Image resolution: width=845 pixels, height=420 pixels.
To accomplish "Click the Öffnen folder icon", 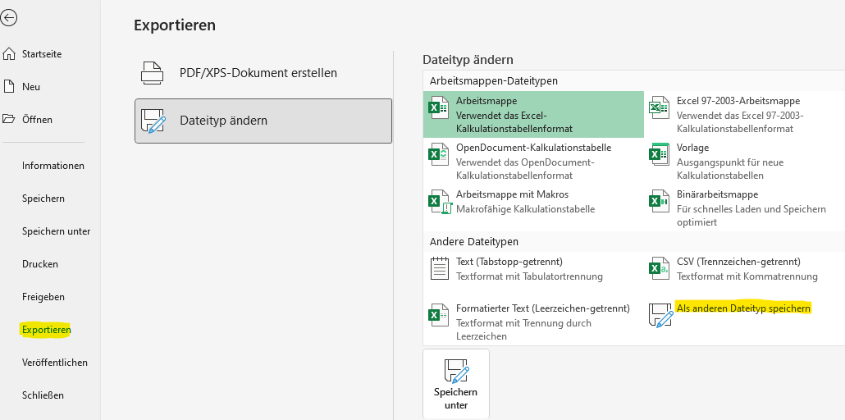I will click(8, 119).
